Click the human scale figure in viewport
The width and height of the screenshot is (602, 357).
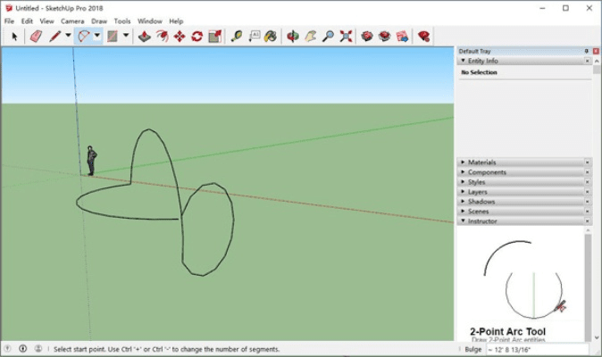91,161
